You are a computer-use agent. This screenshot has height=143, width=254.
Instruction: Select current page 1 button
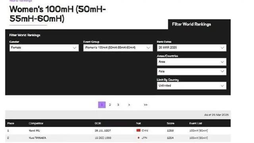point(102,105)
